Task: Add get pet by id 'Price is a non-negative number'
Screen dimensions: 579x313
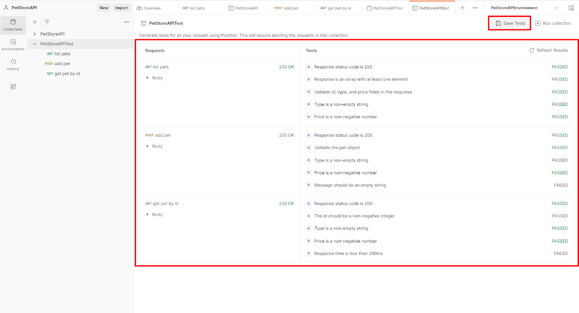Action: coord(309,241)
